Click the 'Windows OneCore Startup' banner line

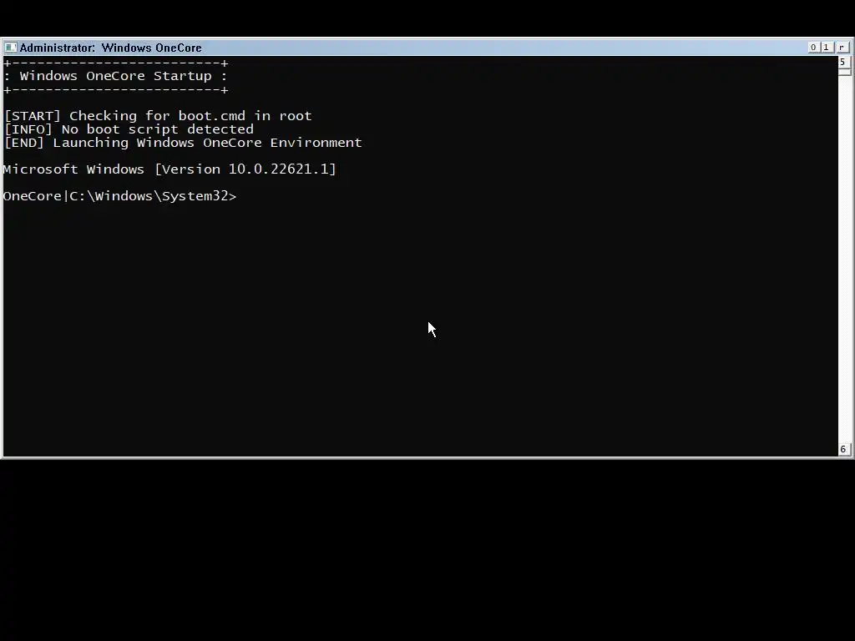pyautogui.click(x=115, y=76)
